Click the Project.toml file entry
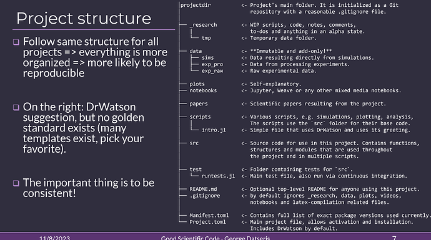Viewport: 431px width, 240px height. [x=207, y=222]
